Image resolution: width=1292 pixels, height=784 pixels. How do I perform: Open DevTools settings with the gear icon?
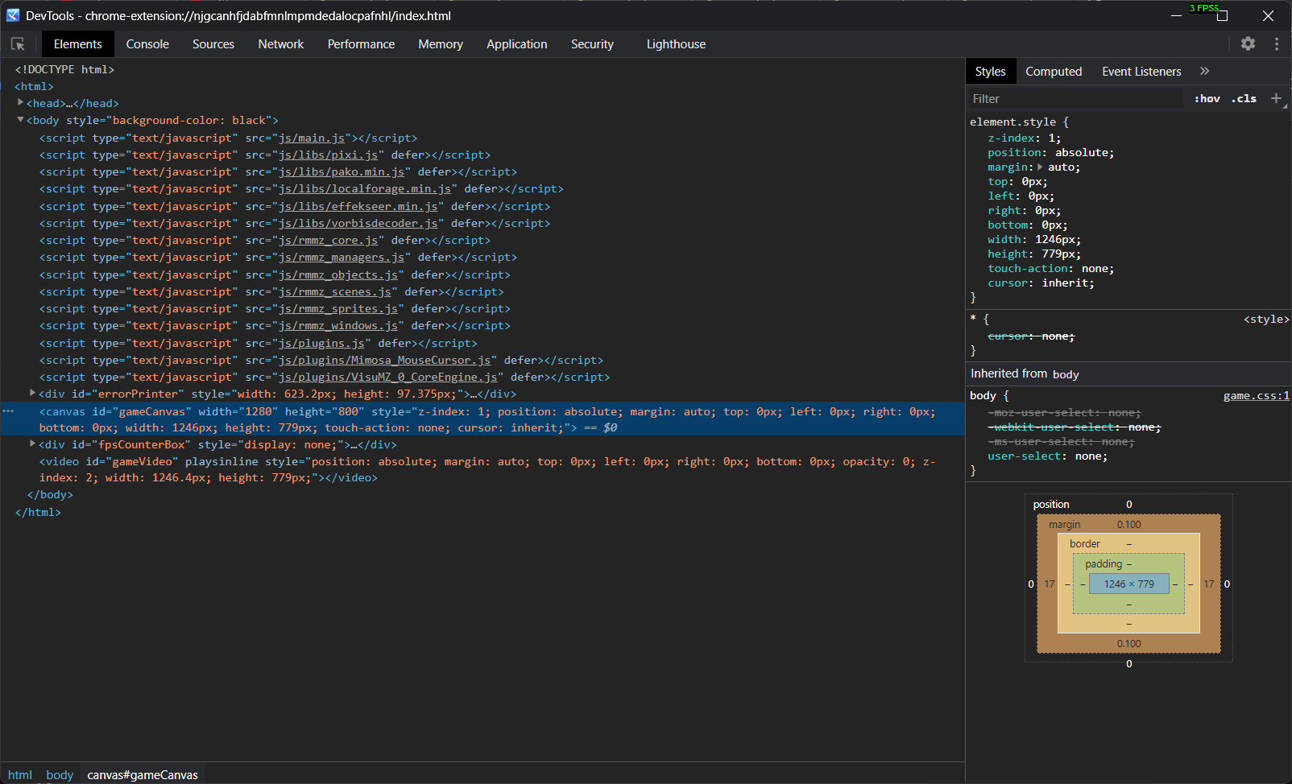[1248, 44]
